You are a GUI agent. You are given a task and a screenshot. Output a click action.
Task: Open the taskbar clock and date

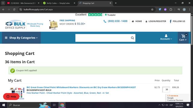point(179,105)
